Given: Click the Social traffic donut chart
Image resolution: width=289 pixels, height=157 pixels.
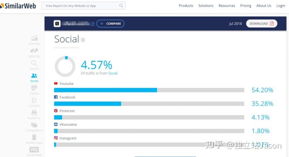Looking at the screenshot, I should [x=65, y=66].
